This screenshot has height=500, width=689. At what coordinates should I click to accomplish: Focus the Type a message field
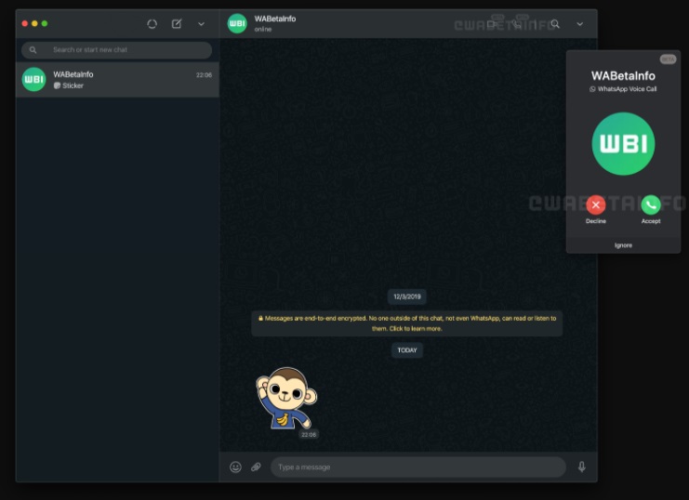coord(418,467)
